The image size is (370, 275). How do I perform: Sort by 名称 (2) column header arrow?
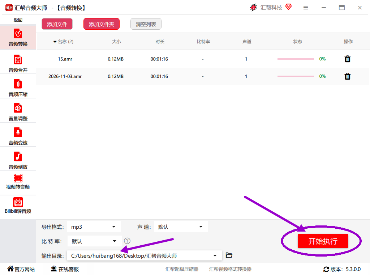(x=55, y=42)
